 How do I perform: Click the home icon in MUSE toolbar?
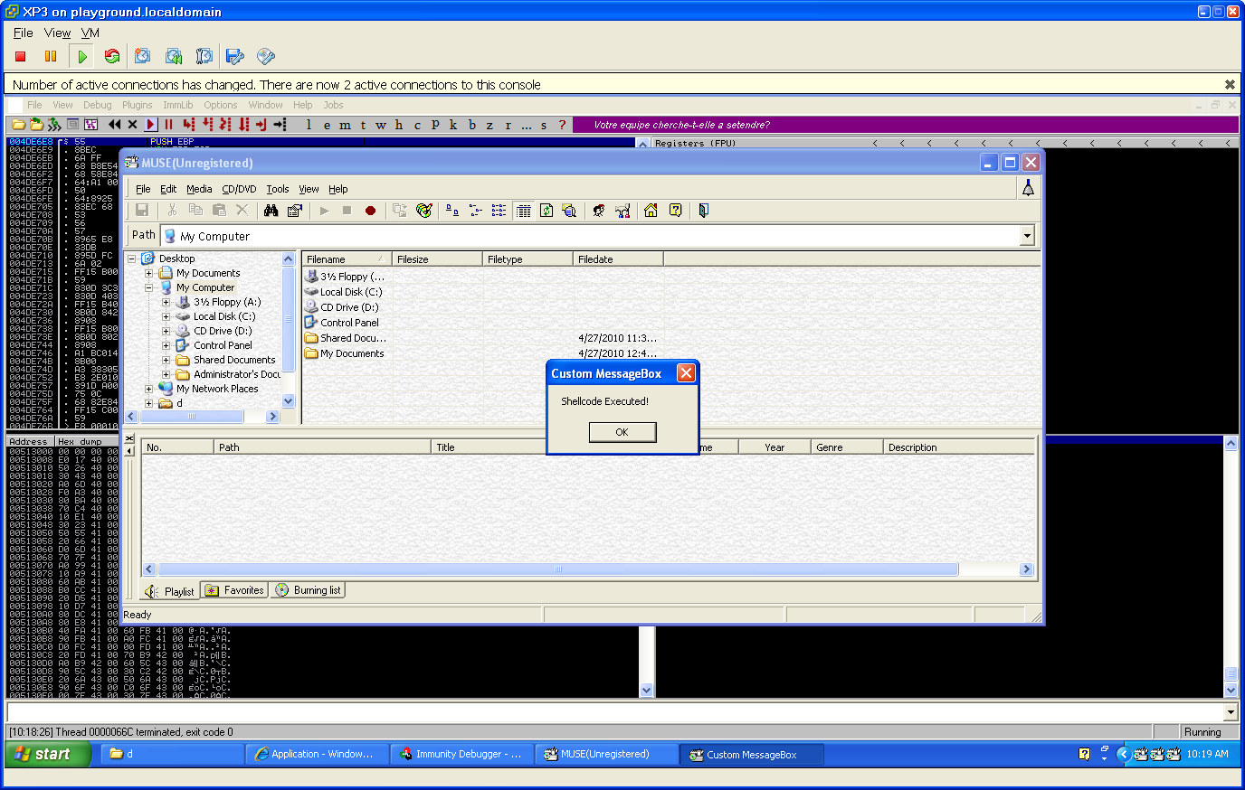click(651, 210)
